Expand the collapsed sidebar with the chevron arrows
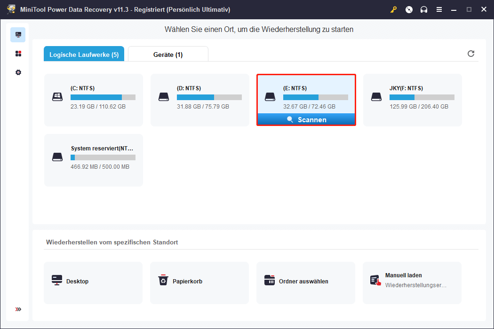The height and width of the screenshot is (329, 494). [x=18, y=309]
